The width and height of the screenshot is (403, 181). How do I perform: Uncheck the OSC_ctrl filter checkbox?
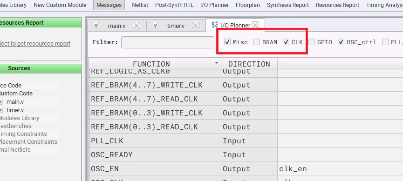click(341, 42)
